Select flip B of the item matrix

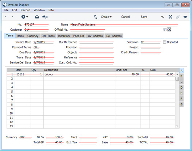click(x=181, y=76)
